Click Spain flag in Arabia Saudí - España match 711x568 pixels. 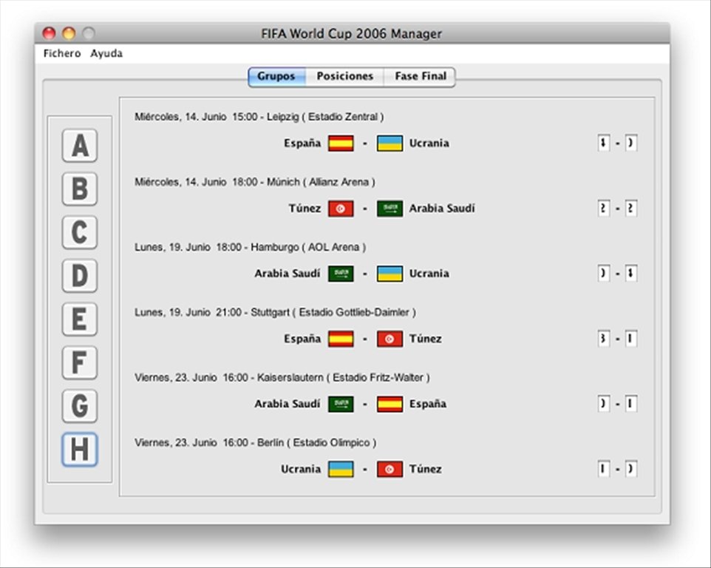pyautogui.click(x=390, y=405)
